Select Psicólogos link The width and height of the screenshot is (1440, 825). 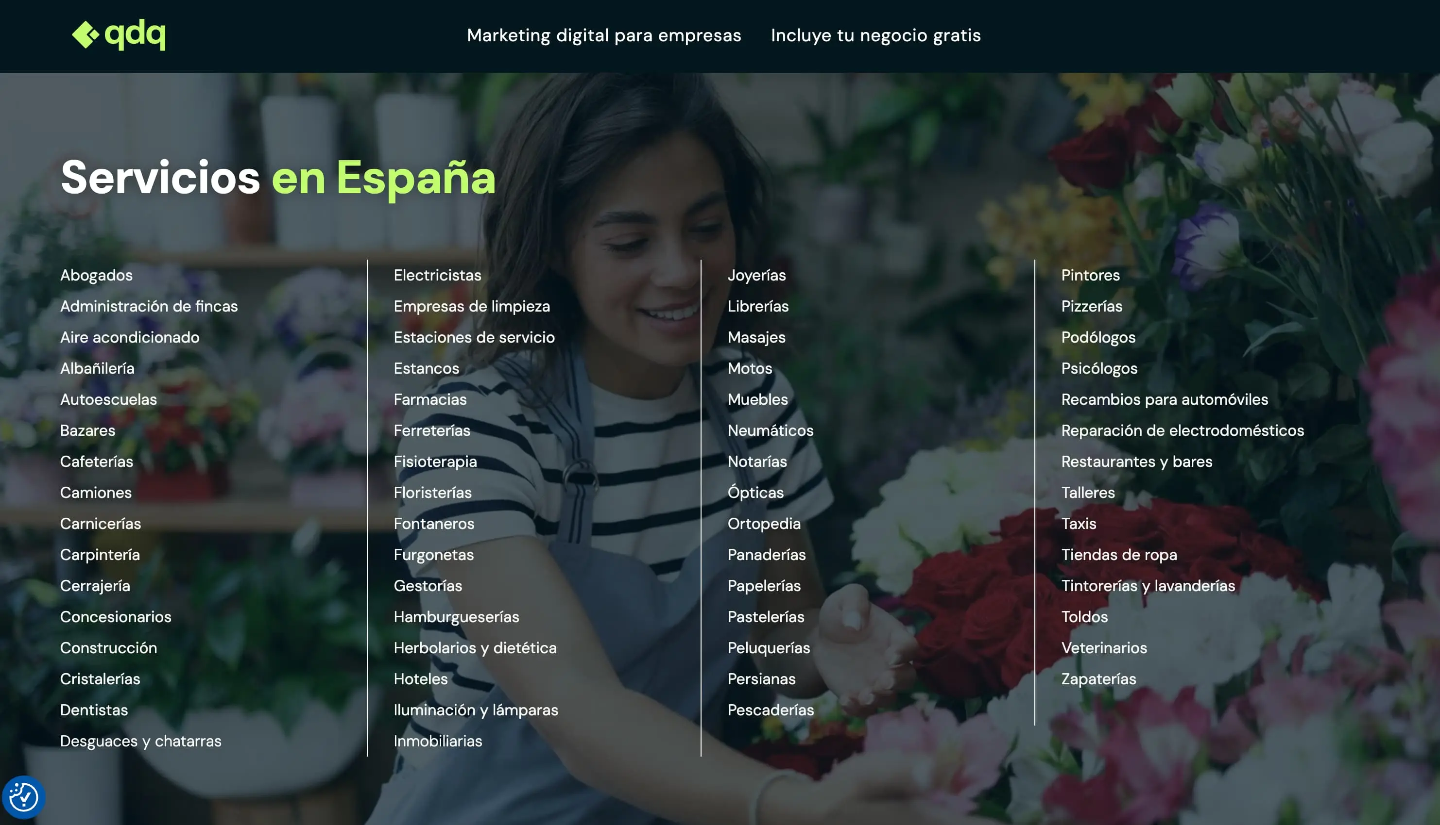1099,368
